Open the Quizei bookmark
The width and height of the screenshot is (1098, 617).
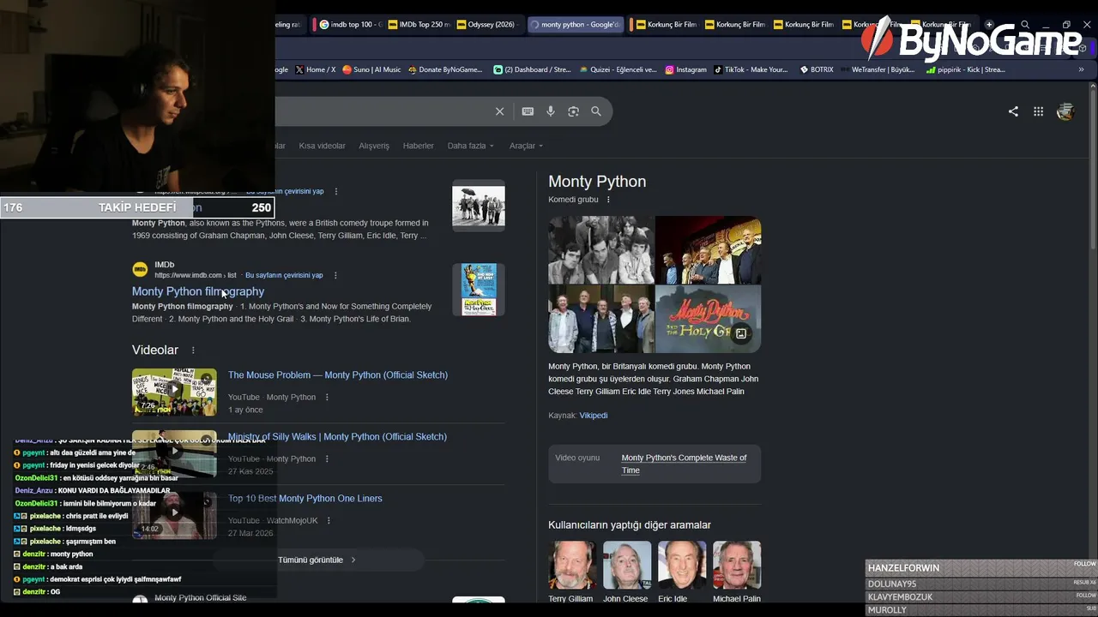(x=618, y=69)
